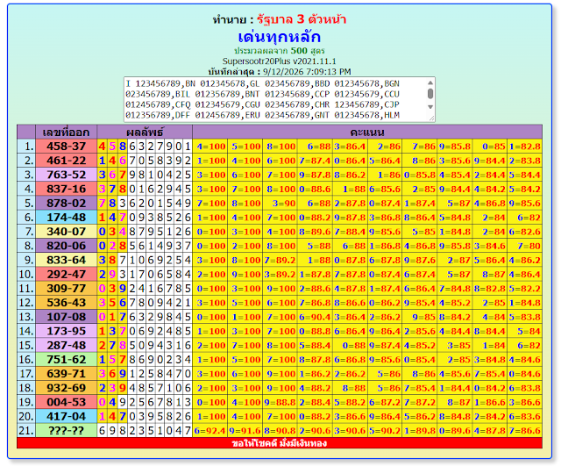Select the drawn number 174-48
This screenshot has width=561, height=466.
[x=67, y=218]
